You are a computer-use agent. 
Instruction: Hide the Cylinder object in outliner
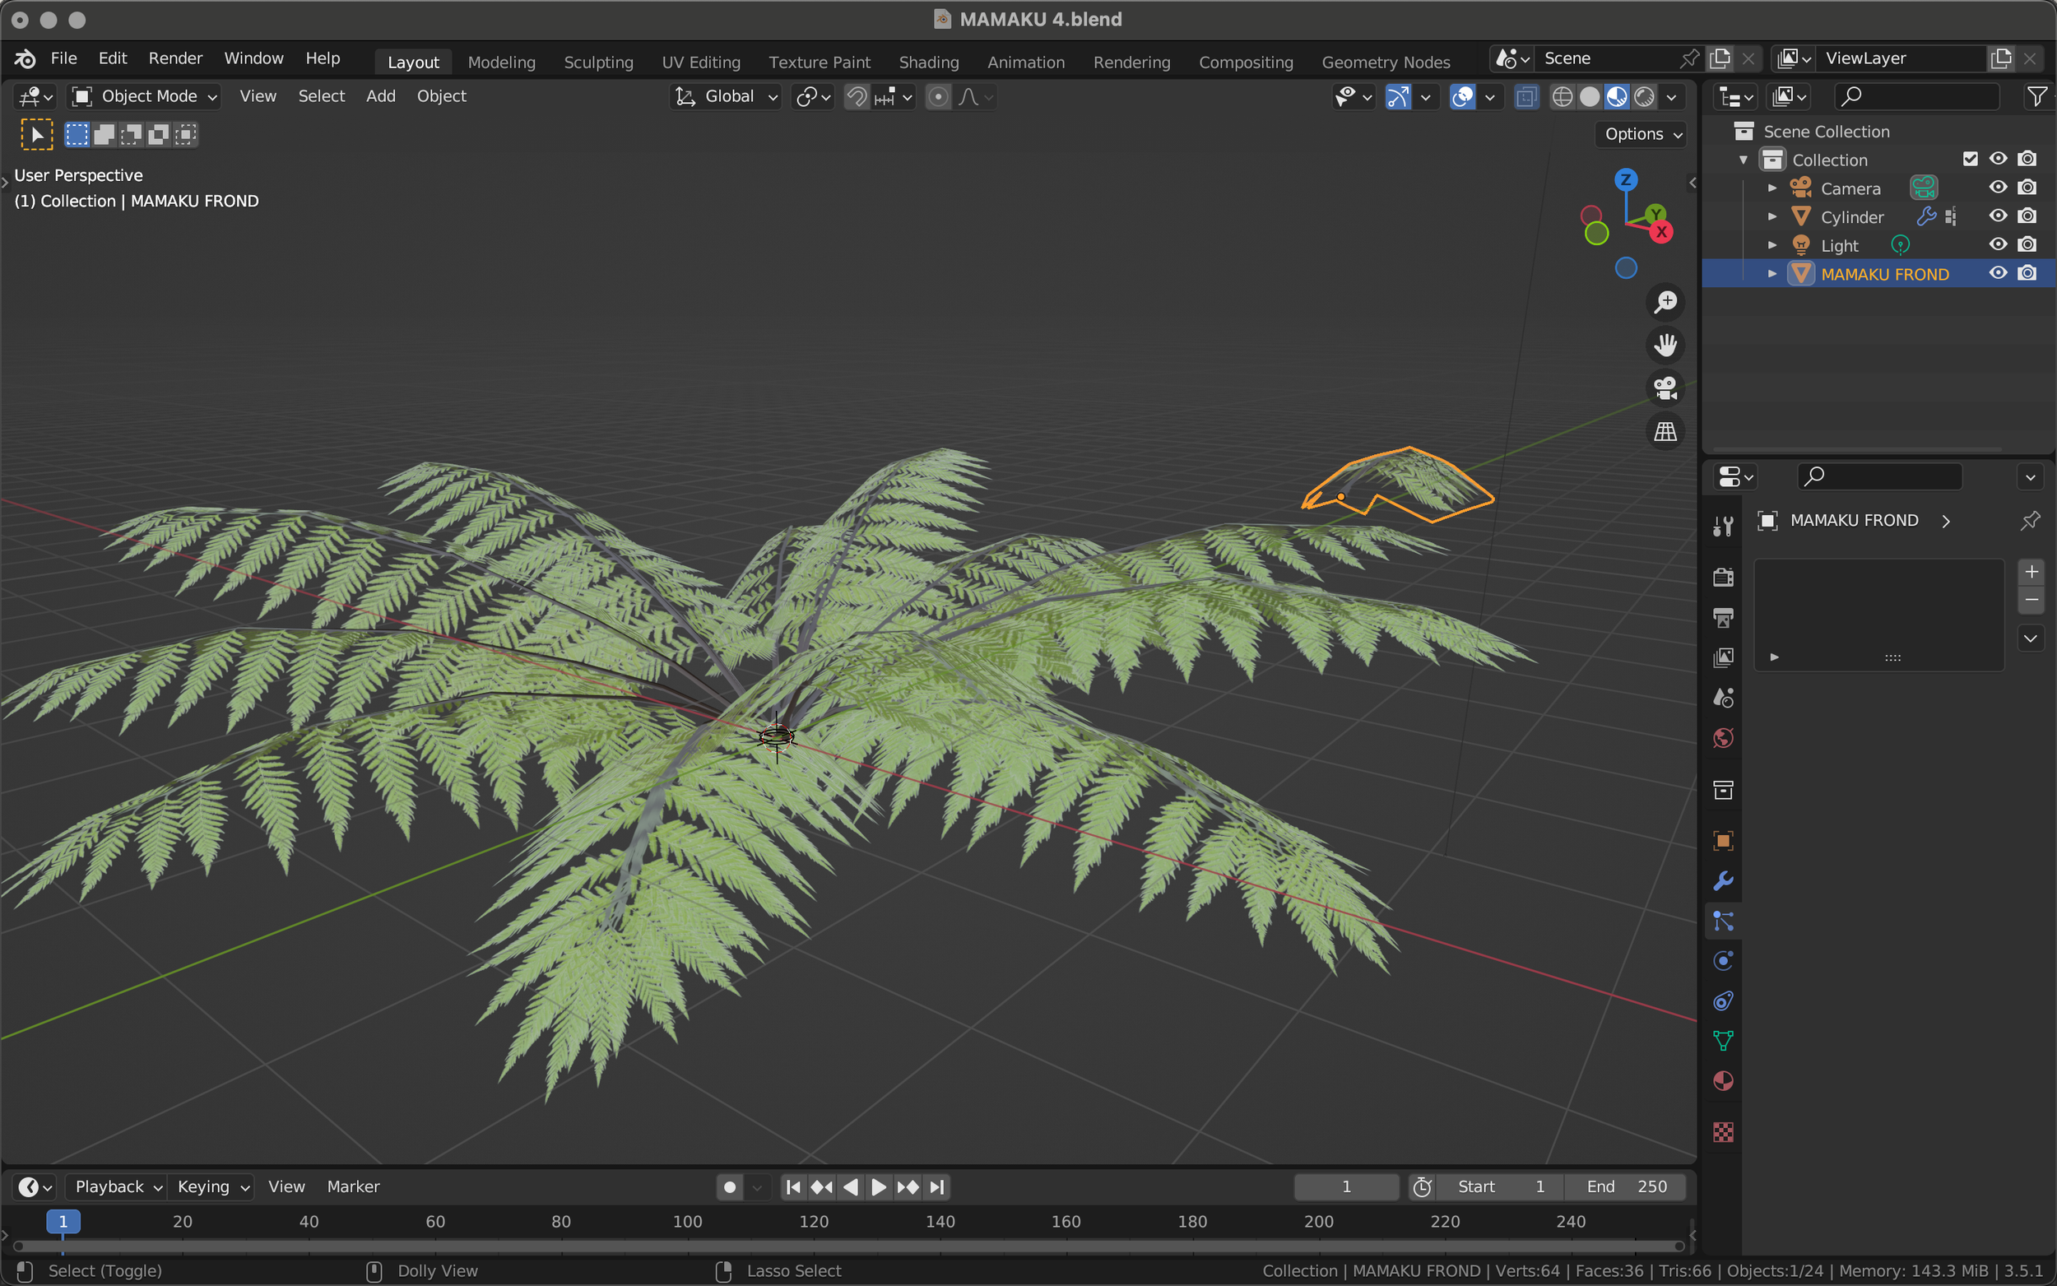1998,217
